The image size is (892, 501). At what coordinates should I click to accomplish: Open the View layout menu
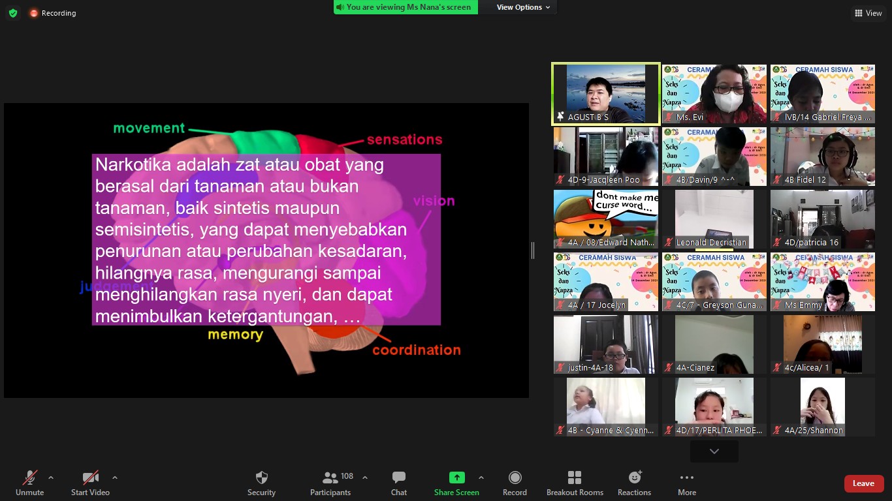[x=867, y=13]
